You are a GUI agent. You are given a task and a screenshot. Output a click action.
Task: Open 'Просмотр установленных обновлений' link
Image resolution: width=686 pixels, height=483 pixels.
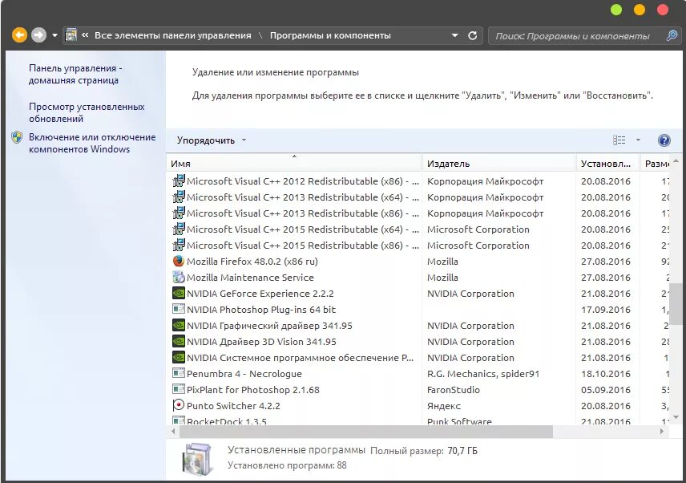(x=87, y=112)
